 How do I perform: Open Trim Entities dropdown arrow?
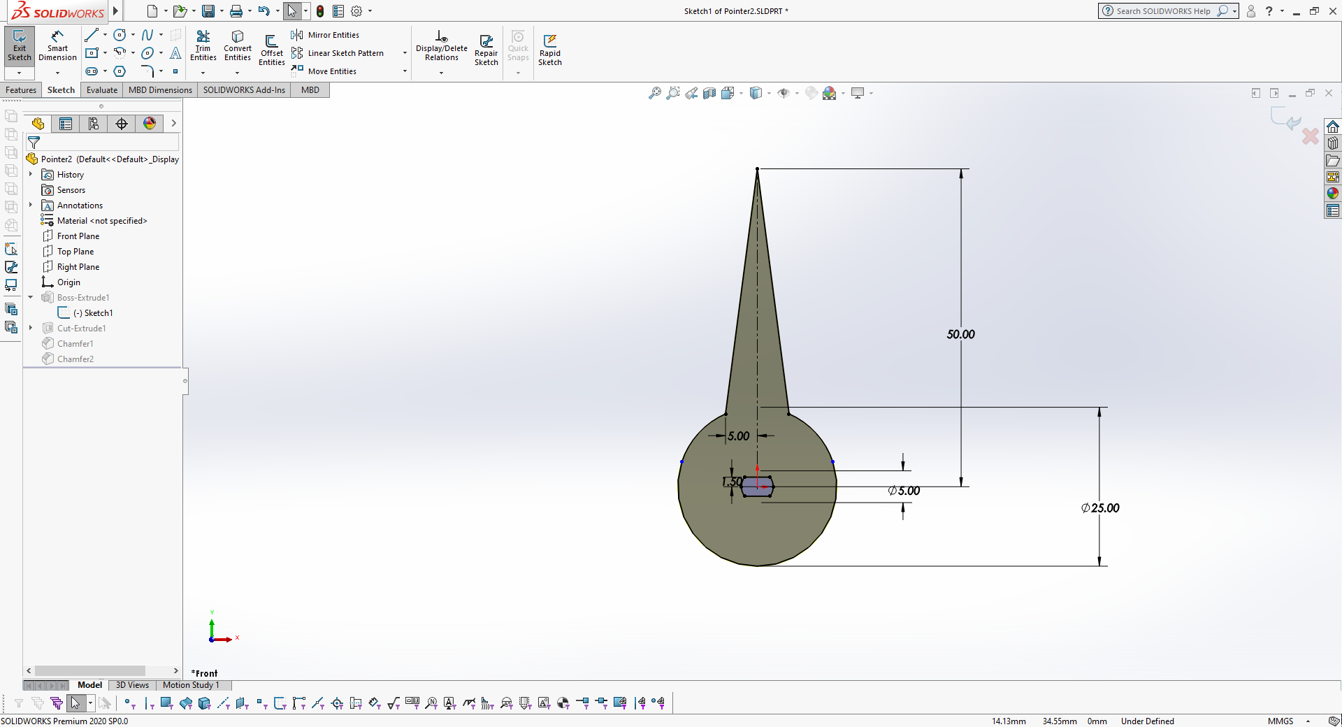coord(203,73)
